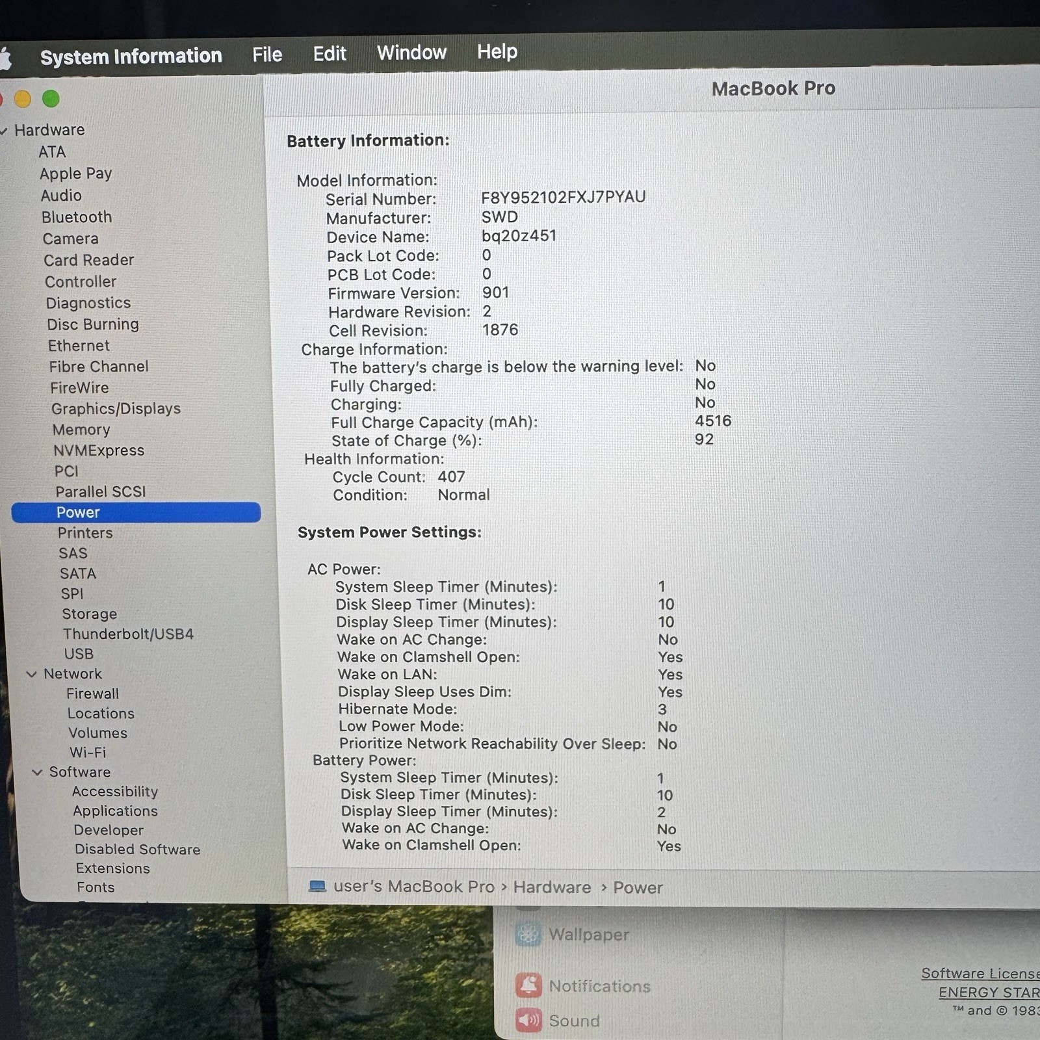Viewport: 1040px width, 1040px height.
Task: Click the green full-screen window button
Action: (51, 99)
